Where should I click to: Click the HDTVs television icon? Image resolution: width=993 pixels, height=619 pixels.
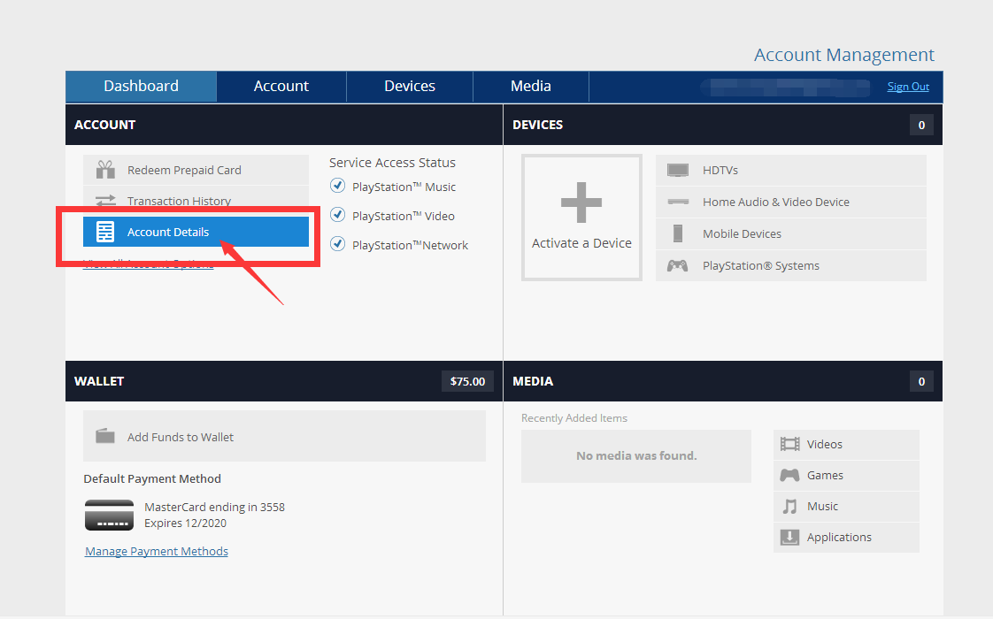click(x=678, y=170)
